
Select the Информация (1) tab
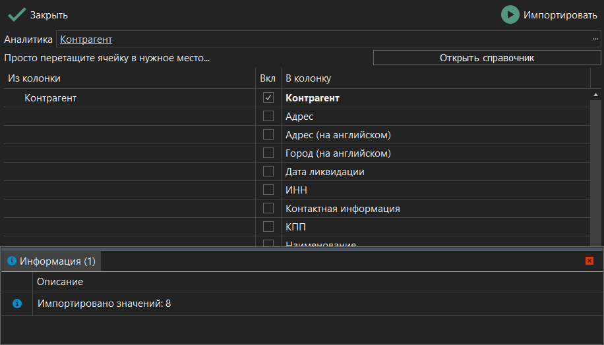pos(51,261)
